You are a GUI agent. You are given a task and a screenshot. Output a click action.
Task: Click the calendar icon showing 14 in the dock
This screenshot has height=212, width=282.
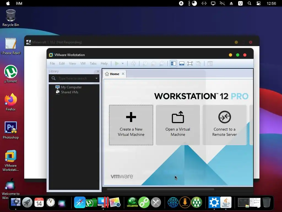39,202
